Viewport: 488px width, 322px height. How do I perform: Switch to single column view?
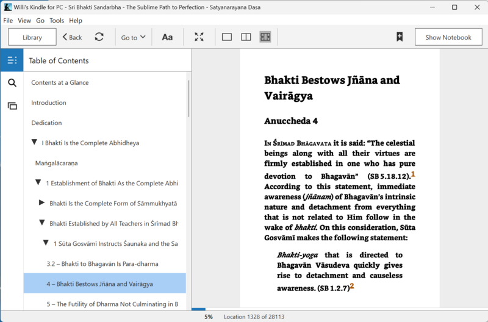(x=226, y=37)
